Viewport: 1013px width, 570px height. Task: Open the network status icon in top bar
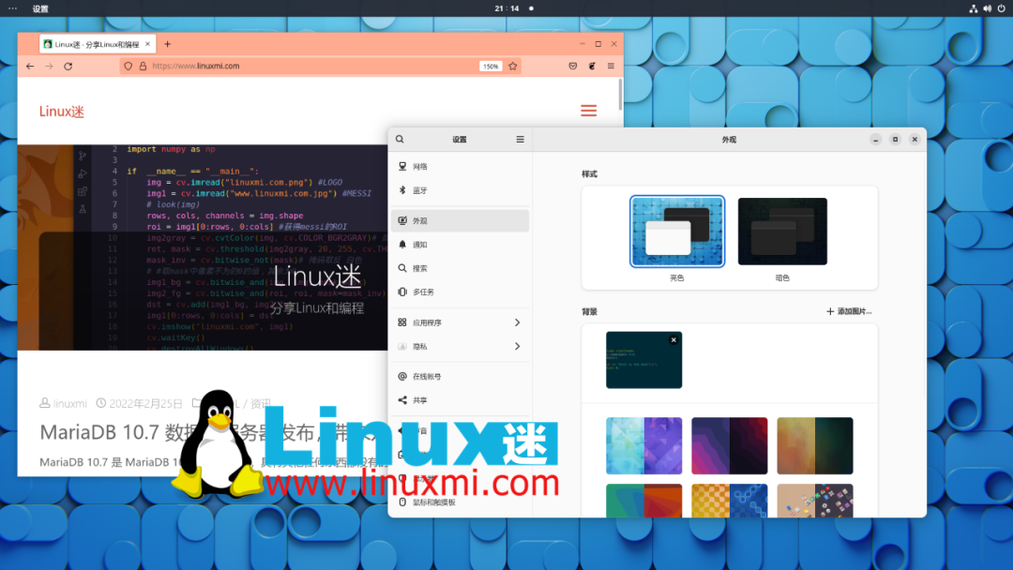973,8
